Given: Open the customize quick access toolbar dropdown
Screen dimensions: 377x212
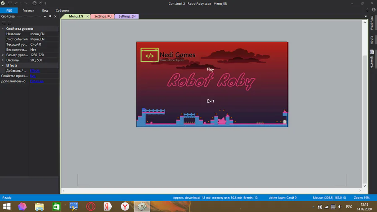Looking at the screenshot, I should click(45, 3).
